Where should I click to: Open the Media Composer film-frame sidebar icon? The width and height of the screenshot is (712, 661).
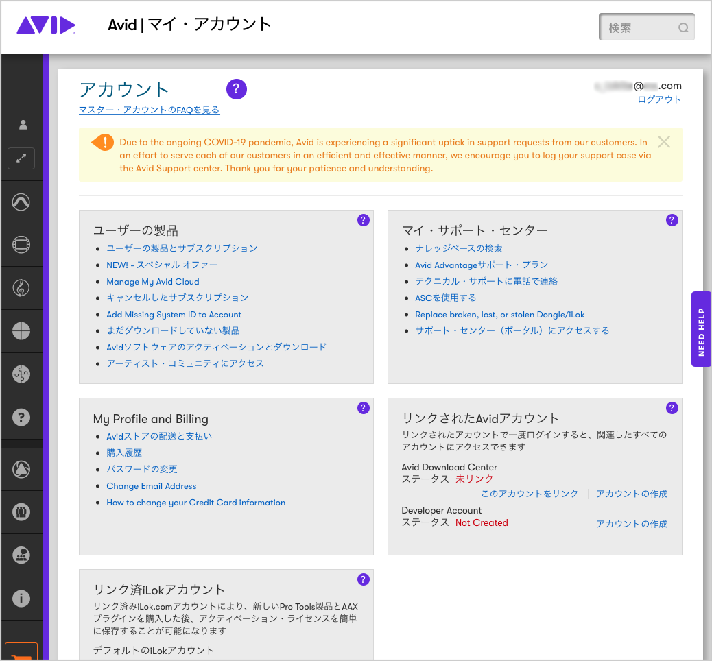pyautogui.click(x=21, y=245)
